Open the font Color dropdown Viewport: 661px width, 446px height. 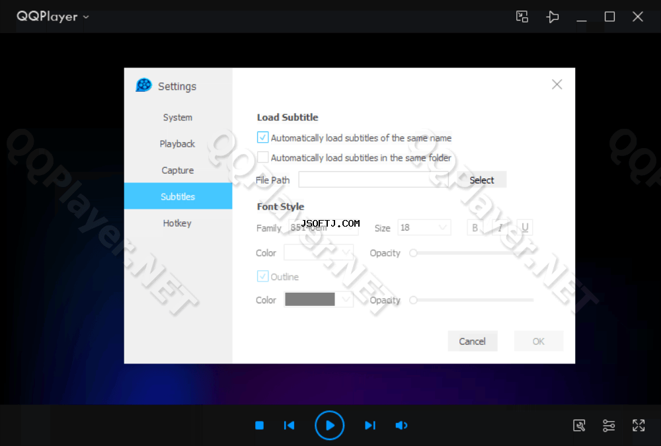(x=319, y=252)
